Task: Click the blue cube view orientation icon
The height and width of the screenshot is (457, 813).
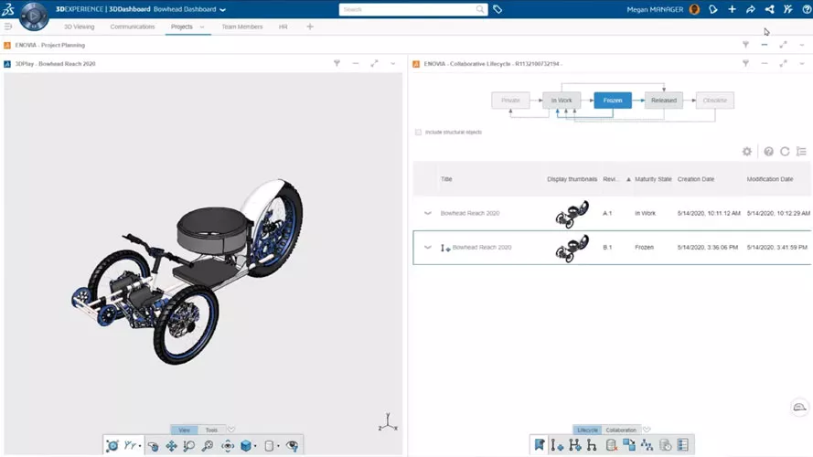Action: (246, 446)
